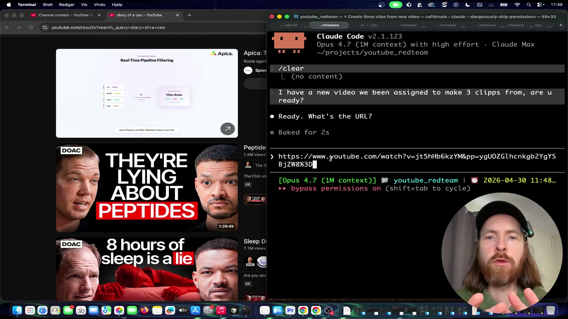568x319 pixels.
Task: Open the Apple menu
Action: [x=9, y=4]
